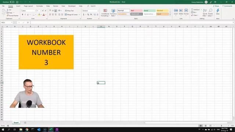
Task: Apply the red Font Color
Action: click(x=44, y=15)
